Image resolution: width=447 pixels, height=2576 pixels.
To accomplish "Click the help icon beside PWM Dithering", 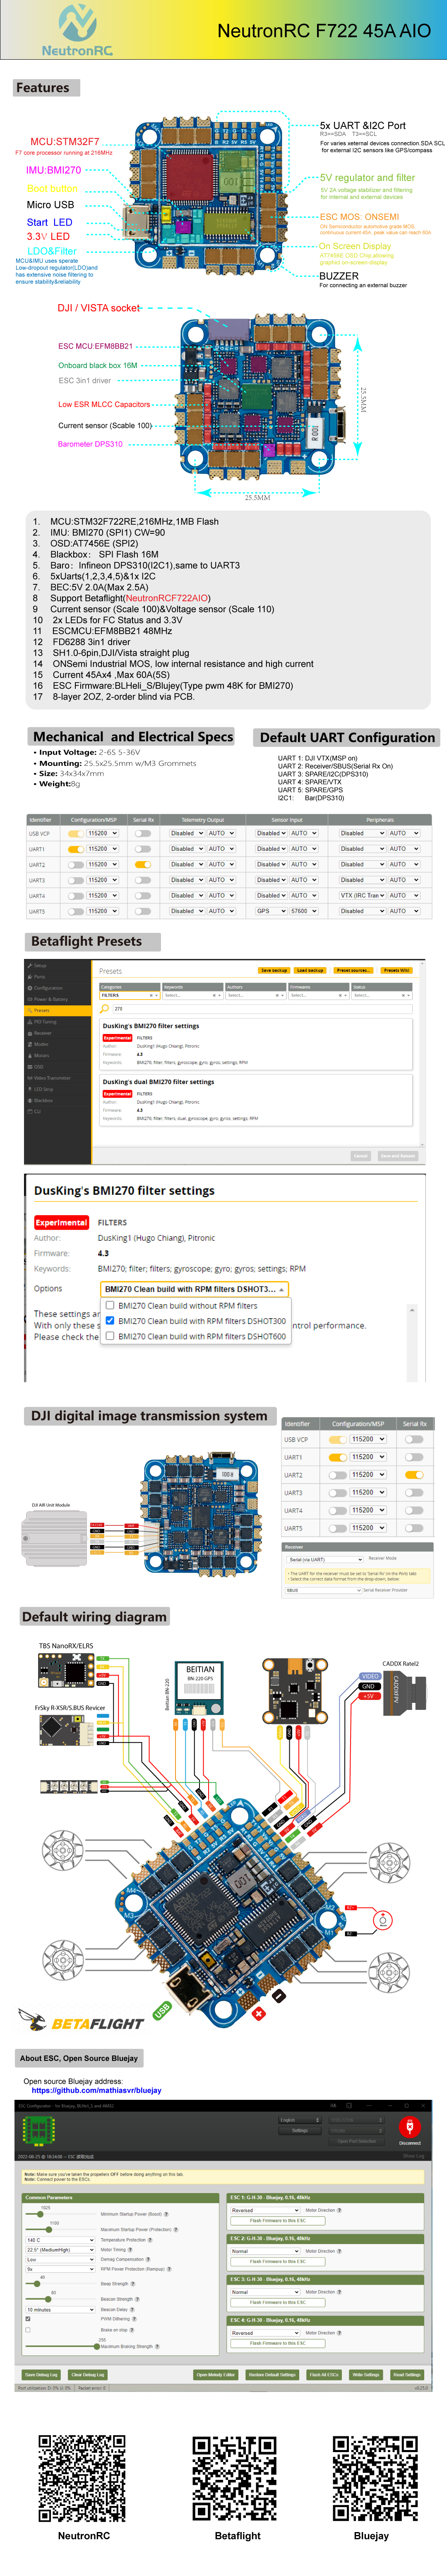I will click(x=133, y=2319).
